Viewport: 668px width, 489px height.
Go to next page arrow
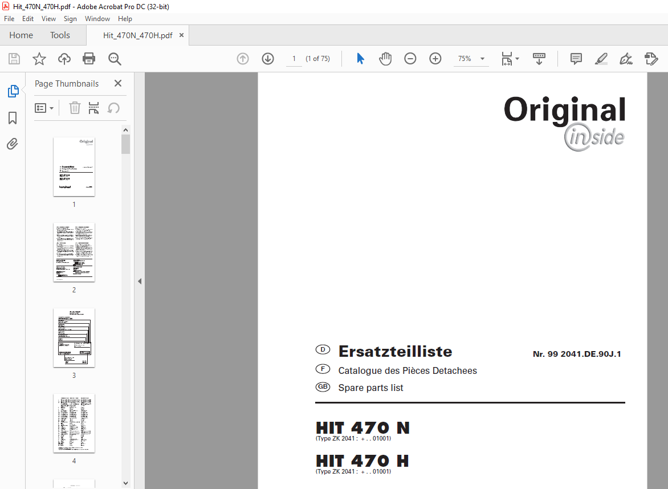[x=268, y=59]
